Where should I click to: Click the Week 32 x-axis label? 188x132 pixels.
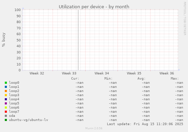pyautogui.click(x=37, y=73)
